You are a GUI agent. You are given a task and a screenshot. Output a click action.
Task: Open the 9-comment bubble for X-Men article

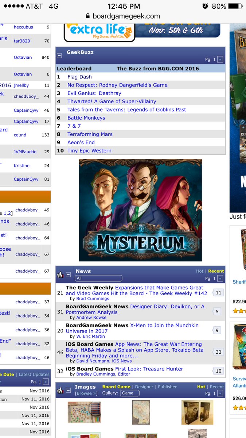217,330
